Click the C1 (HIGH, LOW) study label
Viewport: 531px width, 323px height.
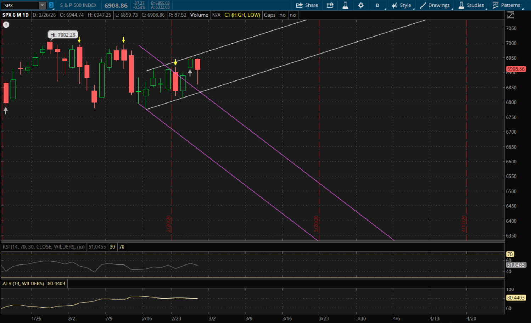click(242, 15)
